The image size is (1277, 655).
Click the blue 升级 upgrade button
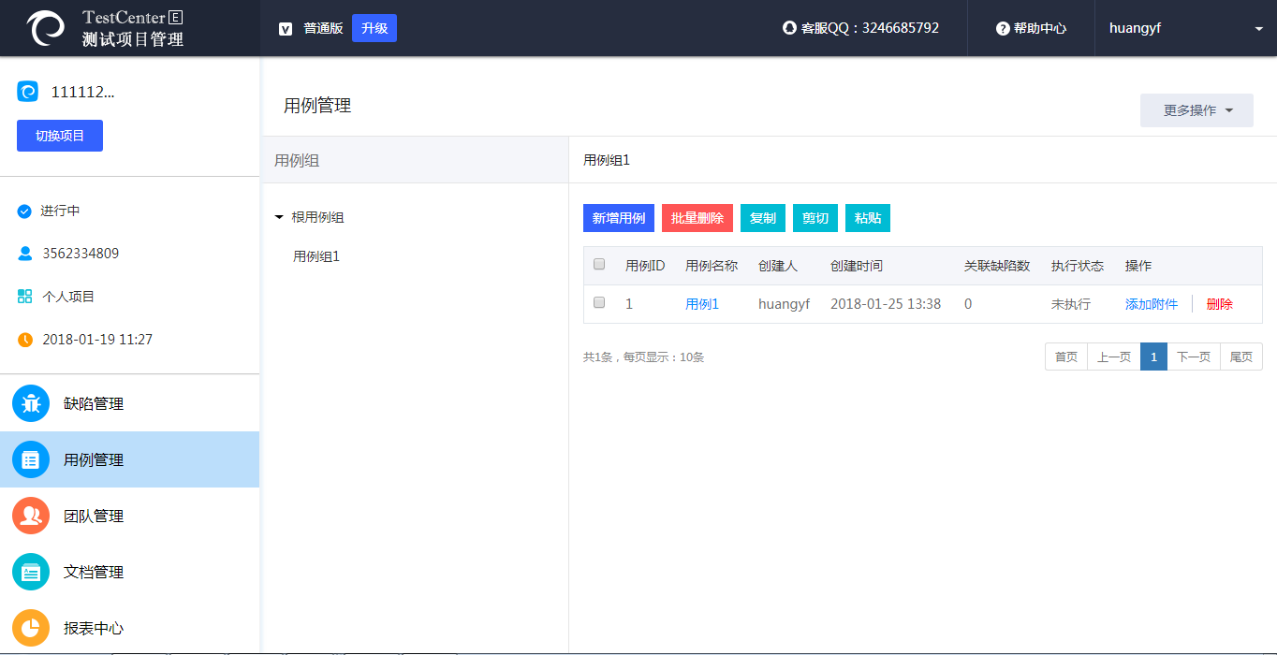(374, 28)
